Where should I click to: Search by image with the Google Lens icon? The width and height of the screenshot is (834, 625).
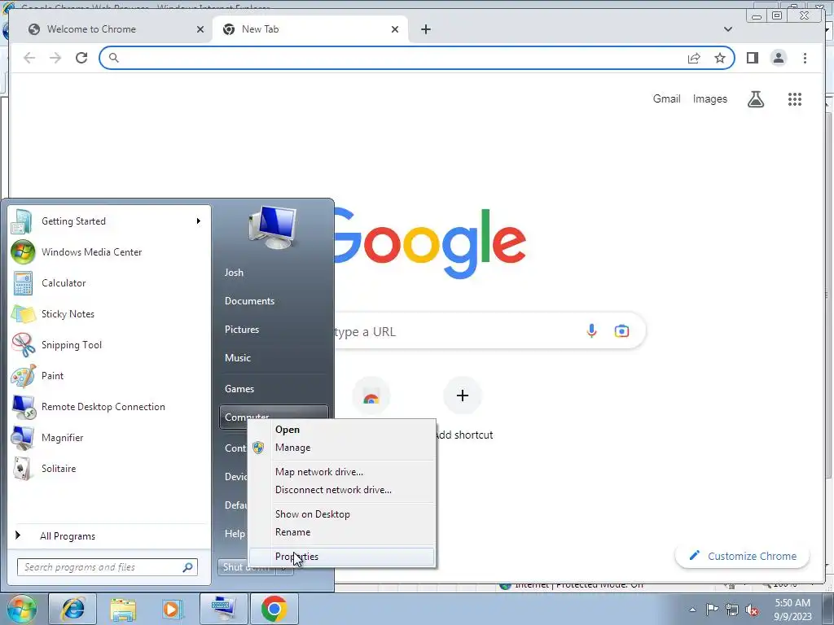click(621, 331)
